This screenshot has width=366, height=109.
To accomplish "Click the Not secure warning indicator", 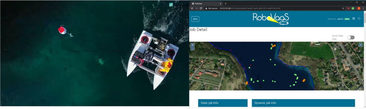I will [211, 8].
